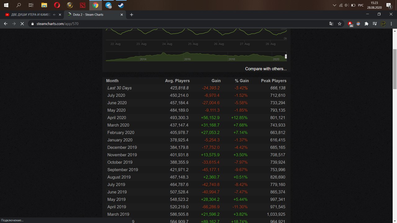Open the Chrome three-dot menu

(391, 24)
